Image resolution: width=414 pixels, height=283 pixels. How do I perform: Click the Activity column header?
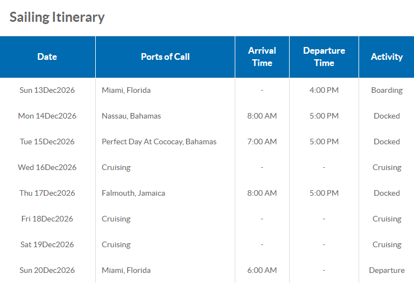click(387, 56)
